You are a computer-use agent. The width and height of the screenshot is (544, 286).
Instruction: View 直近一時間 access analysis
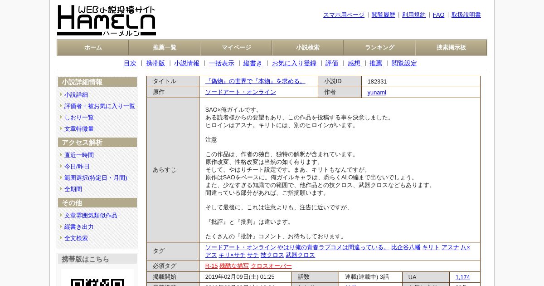point(79,155)
